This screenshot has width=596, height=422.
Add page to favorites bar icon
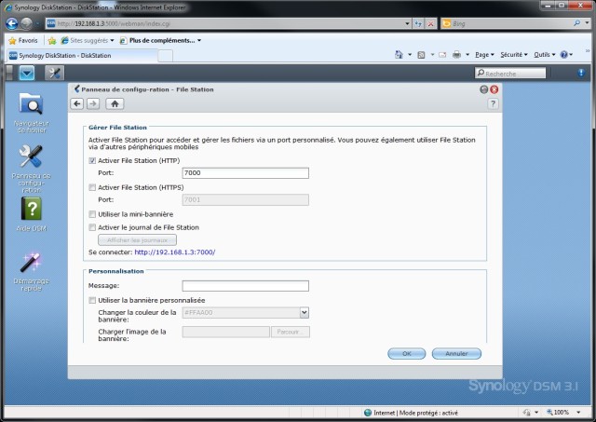click(x=52, y=40)
